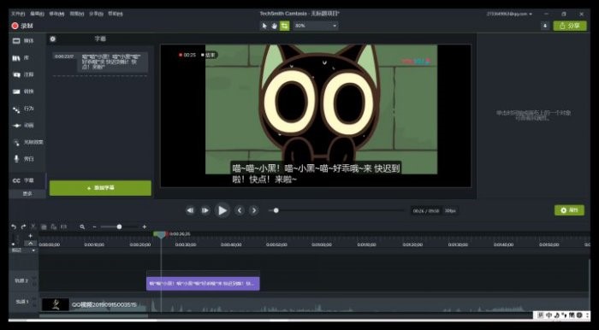Select the arrow edit mode tool
Image resolution: width=599 pixels, height=330 pixels.
264,26
